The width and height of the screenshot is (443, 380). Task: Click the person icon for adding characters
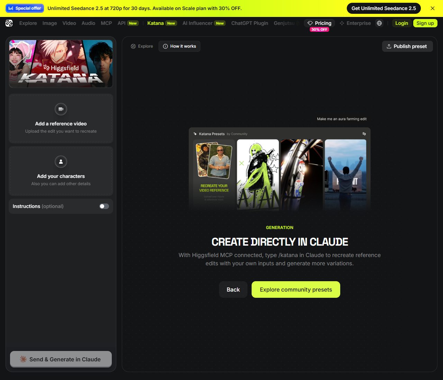[x=61, y=162]
